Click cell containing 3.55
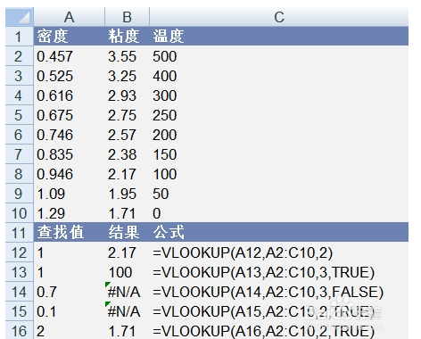Viewport: 421px width, 339px height. point(127,56)
